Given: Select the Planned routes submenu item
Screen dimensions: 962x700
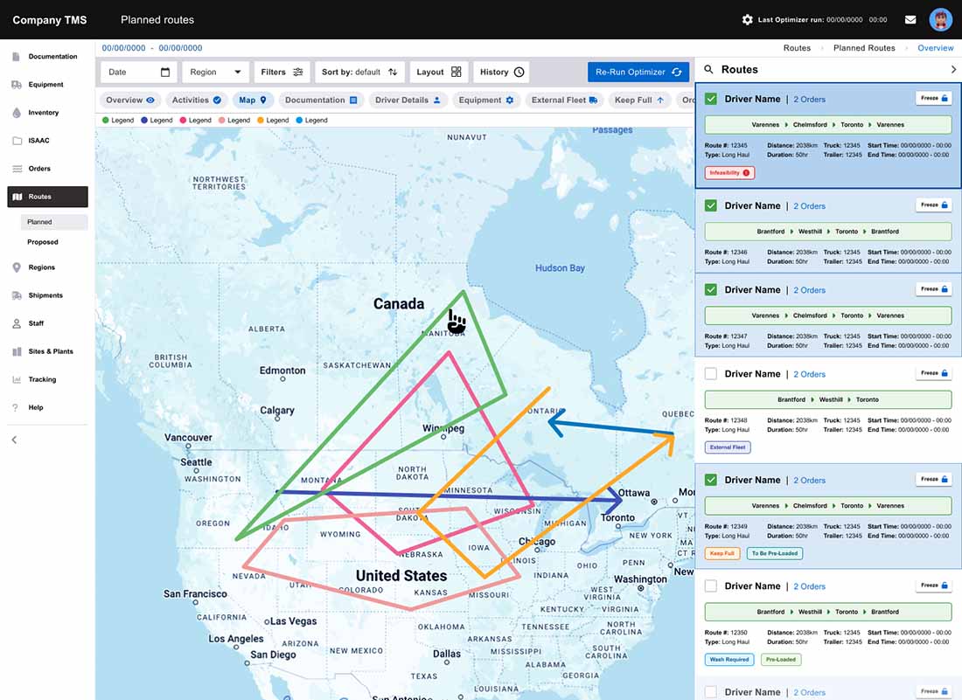Looking at the screenshot, I should pyautogui.click(x=54, y=222).
